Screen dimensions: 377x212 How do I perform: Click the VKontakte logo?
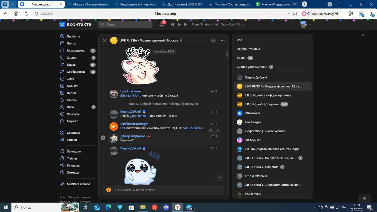[x=75, y=24]
